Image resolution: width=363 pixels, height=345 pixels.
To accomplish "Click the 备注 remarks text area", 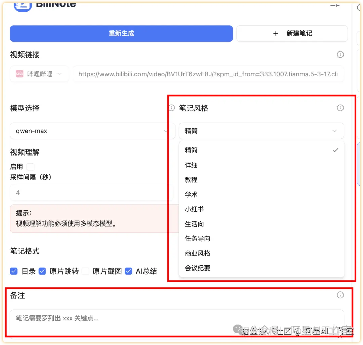I will [177, 324].
